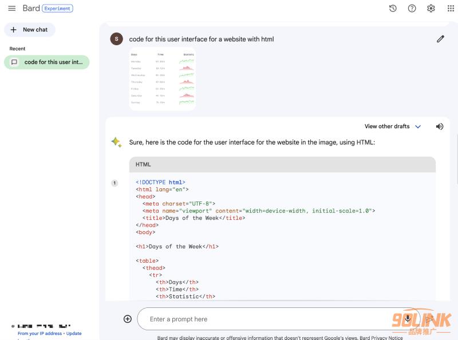
Task: Click the <h1>Days of the Week</h1> line
Action: 177,247
